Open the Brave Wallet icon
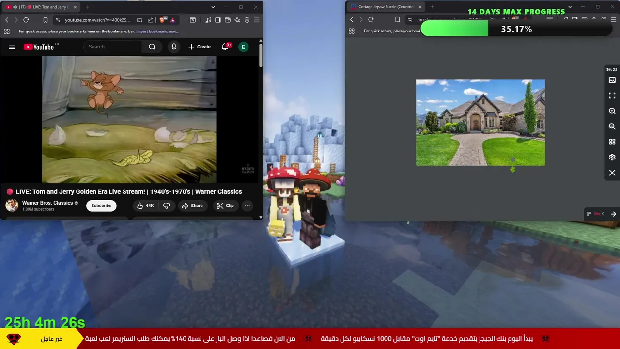The width and height of the screenshot is (620, 349). [228, 20]
